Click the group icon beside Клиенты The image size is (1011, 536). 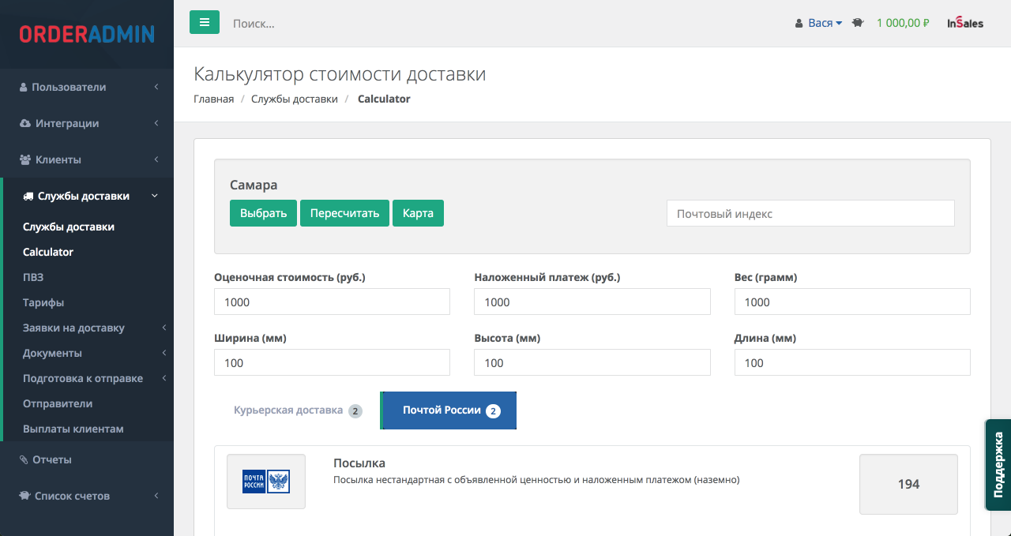(x=25, y=159)
